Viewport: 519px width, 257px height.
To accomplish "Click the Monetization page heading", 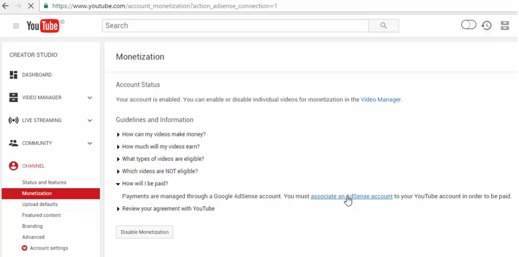I will click(140, 57).
